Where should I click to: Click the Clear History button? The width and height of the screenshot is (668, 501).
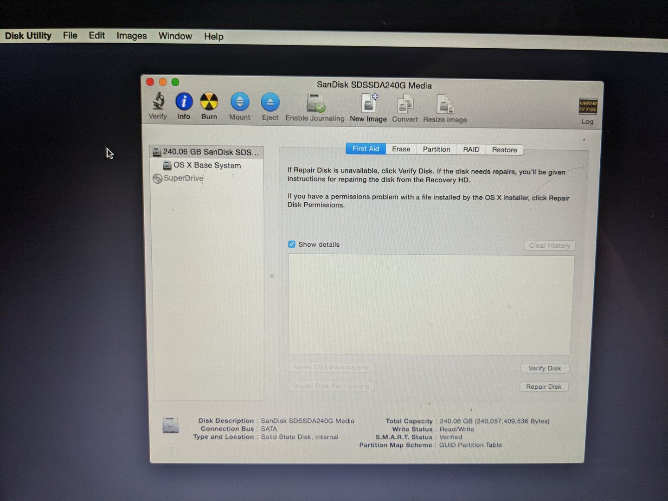[550, 245]
